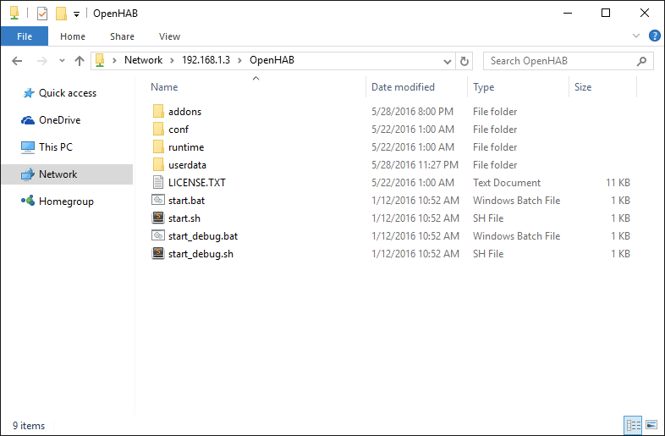Refresh the OpenHAB folder view
The height and width of the screenshot is (436, 665).
(x=464, y=61)
